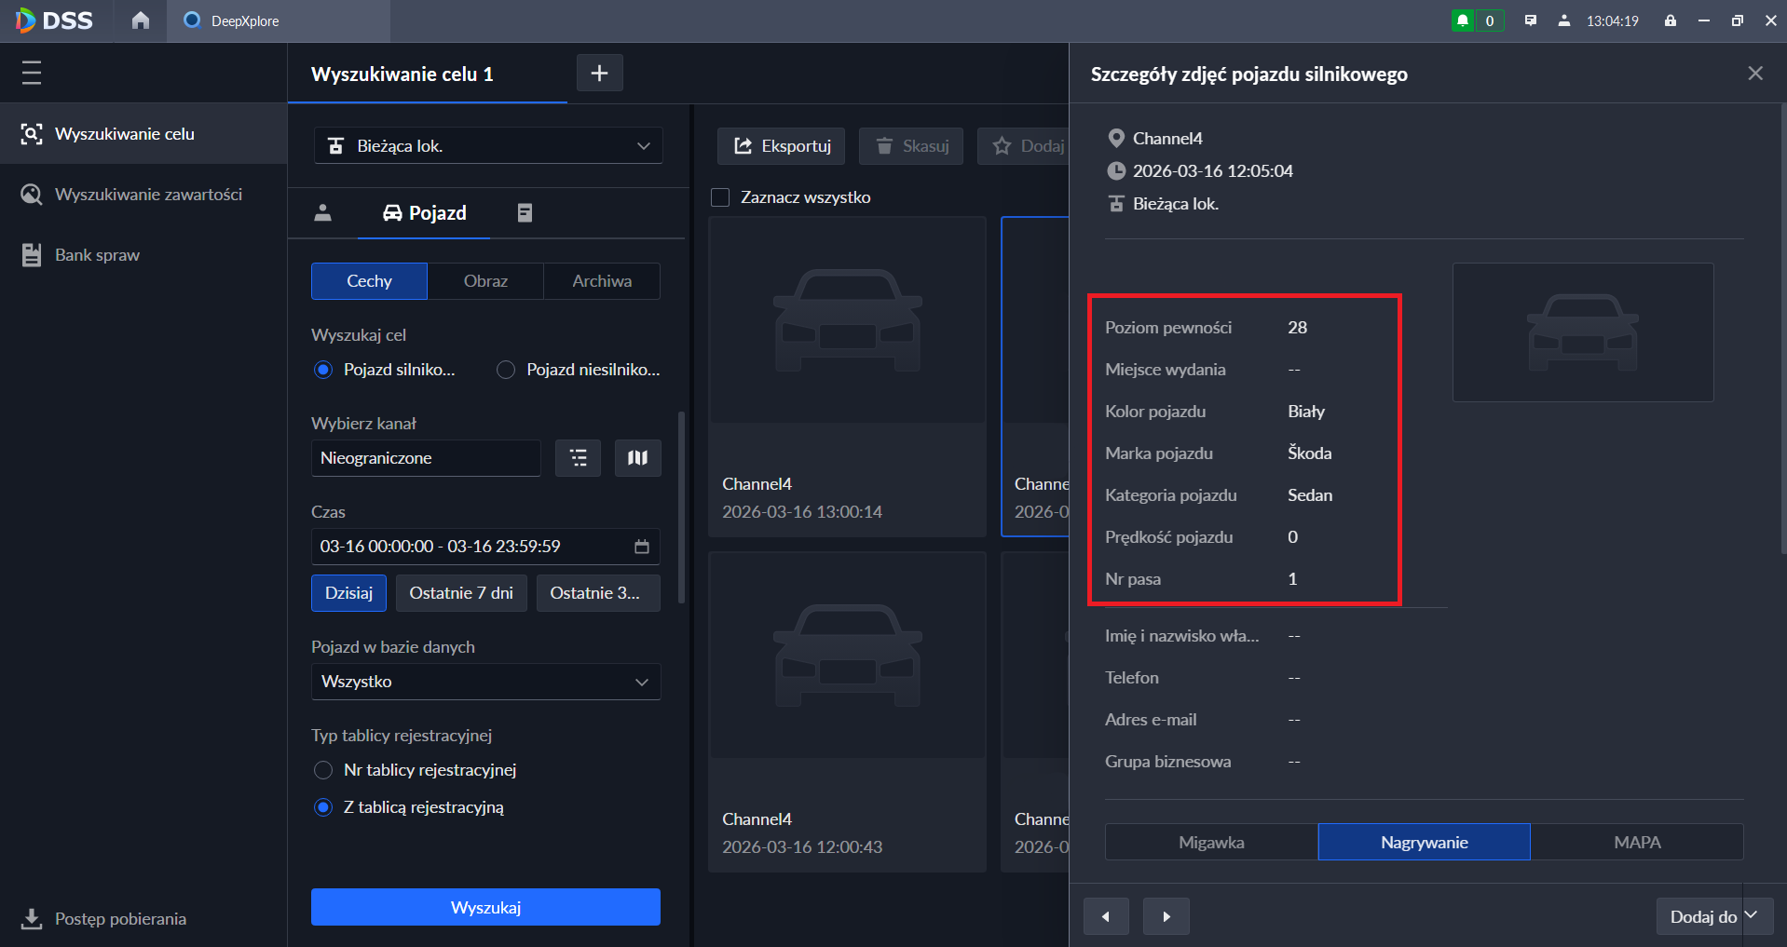This screenshot has height=947, width=1787.
Task: Open channel tree list selector icon
Action: (578, 458)
